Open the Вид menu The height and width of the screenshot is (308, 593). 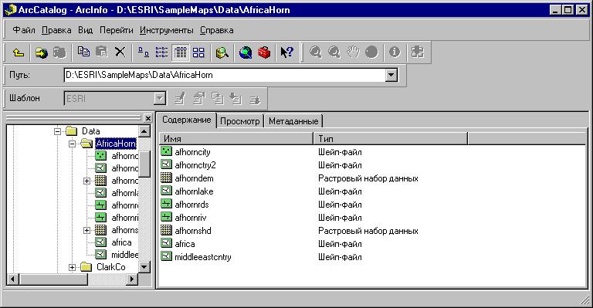pyautogui.click(x=86, y=30)
